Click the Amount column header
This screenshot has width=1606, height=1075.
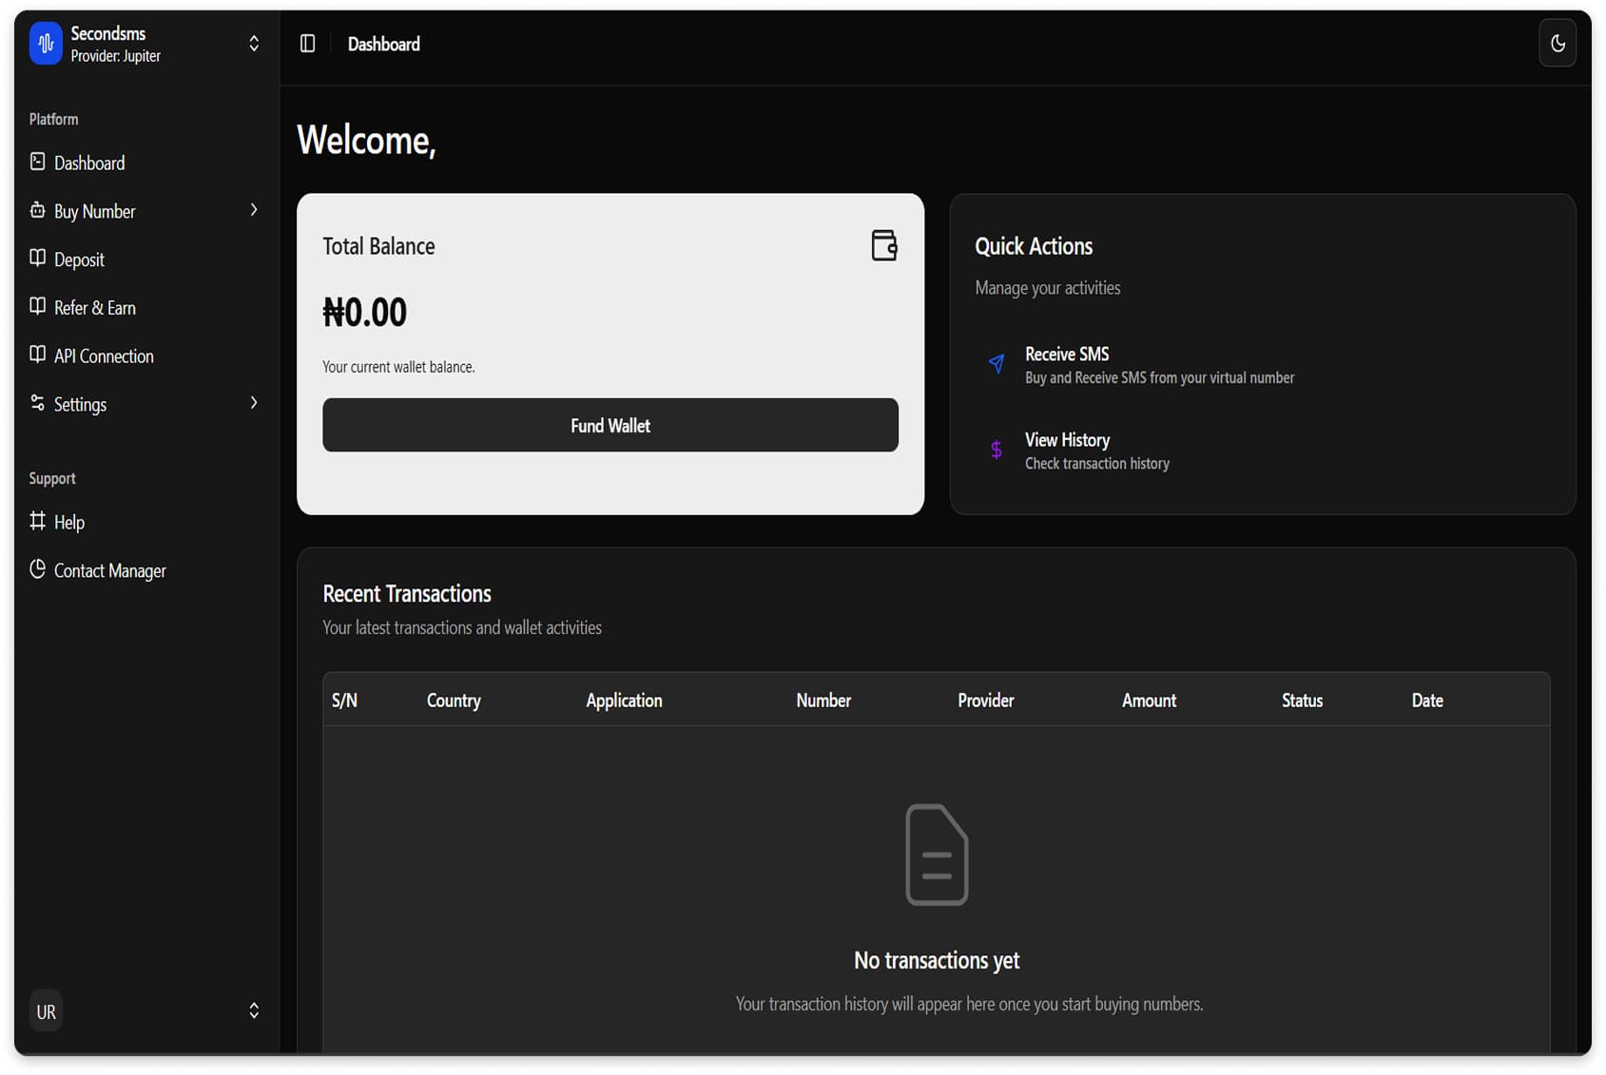(1149, 701)
